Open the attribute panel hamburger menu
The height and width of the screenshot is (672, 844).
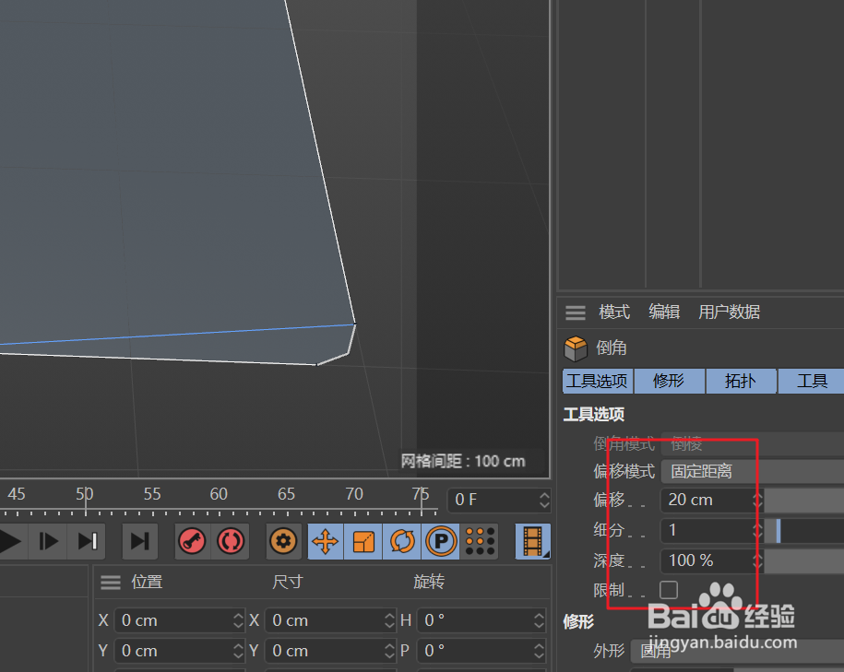(575, 312)
